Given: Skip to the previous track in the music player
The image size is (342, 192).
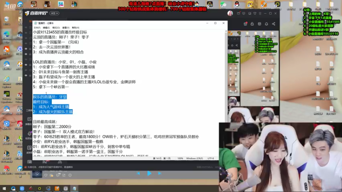Looking at the screenshot, I should click(x=138, y=173).
